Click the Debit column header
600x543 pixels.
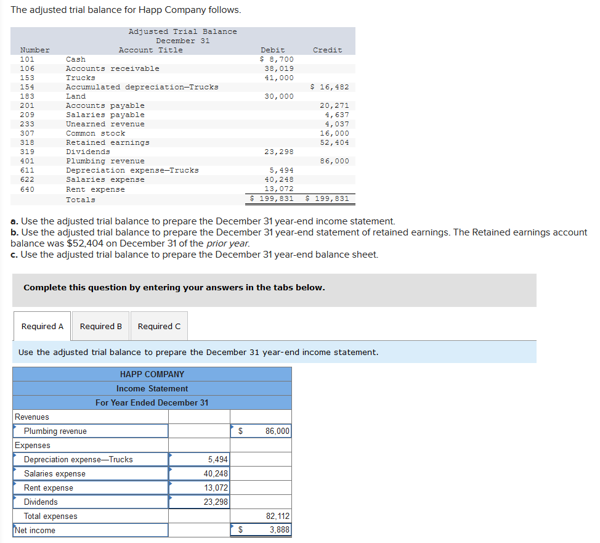[273, 50]
